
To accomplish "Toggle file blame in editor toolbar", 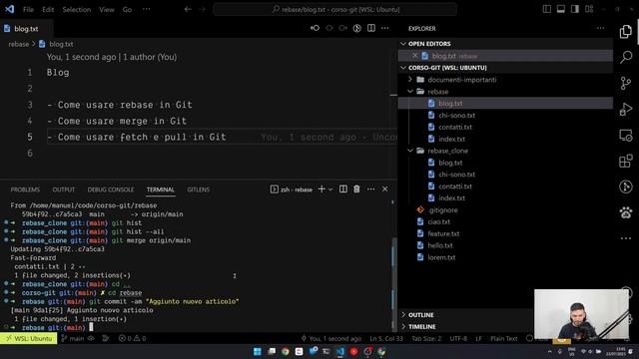I will coord(357,28).
